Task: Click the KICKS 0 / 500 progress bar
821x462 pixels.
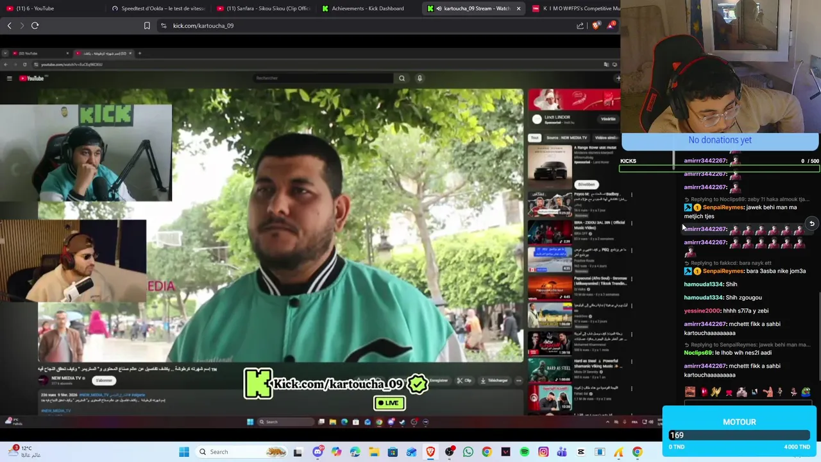Action: click(720, 169)
